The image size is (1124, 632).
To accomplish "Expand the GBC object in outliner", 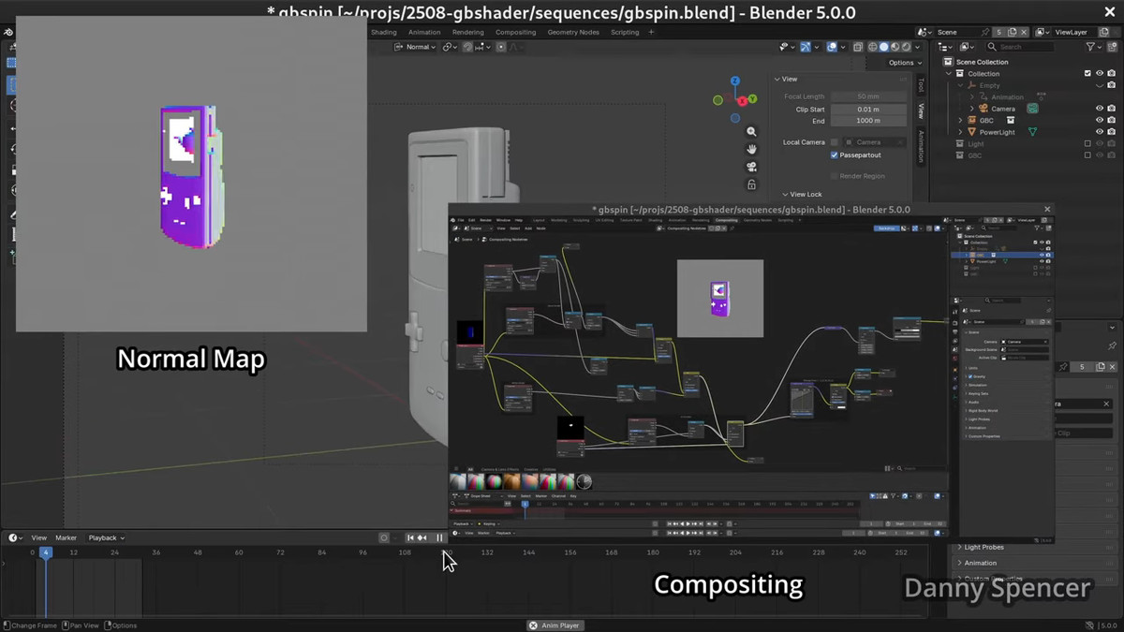I will (960, 120).
